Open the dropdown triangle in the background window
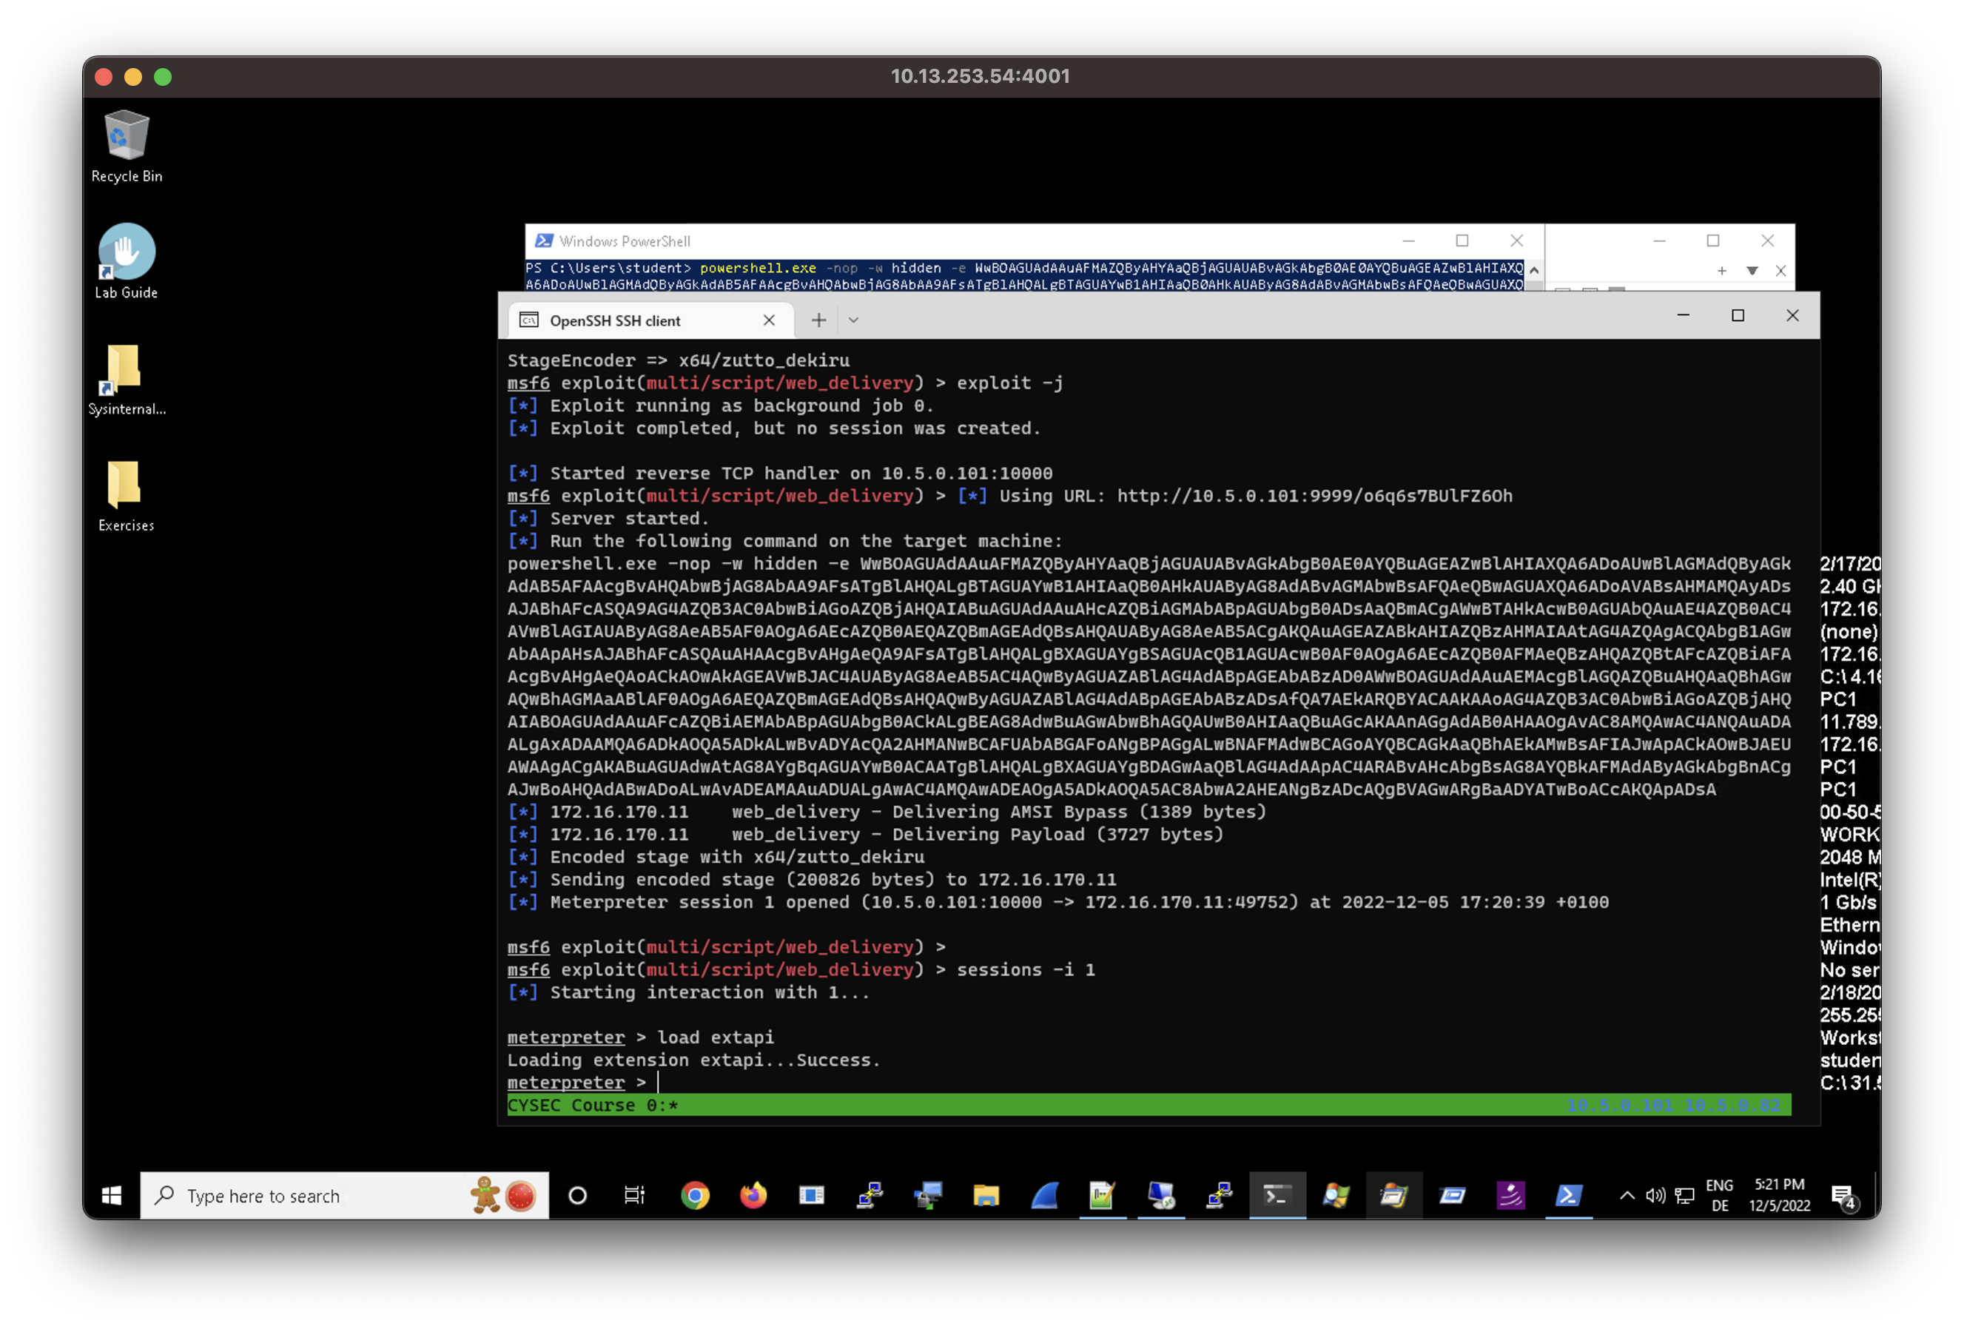The image size is (1964, 1329). coord(1752,272)
